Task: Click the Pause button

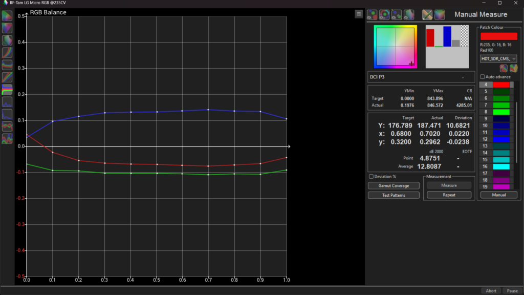Action: pyautogui.click(x=512, y=291)
